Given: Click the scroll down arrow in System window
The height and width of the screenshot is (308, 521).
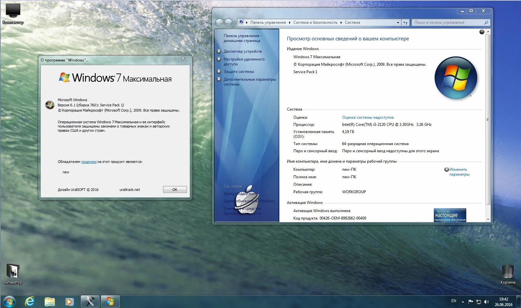Looking at the screenshot, I should [488, 220].
